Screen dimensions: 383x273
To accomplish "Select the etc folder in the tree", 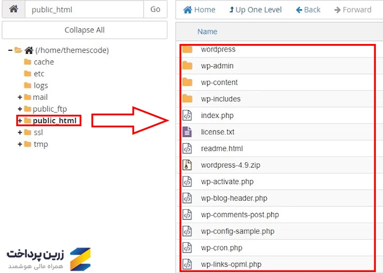I will (x=39, y=74).
